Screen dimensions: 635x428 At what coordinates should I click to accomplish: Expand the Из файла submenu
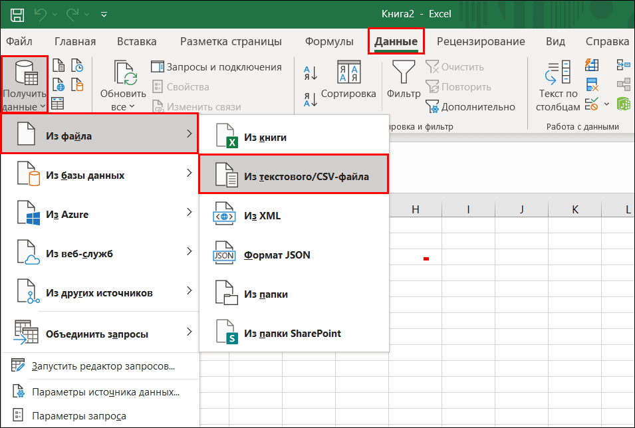100,134
